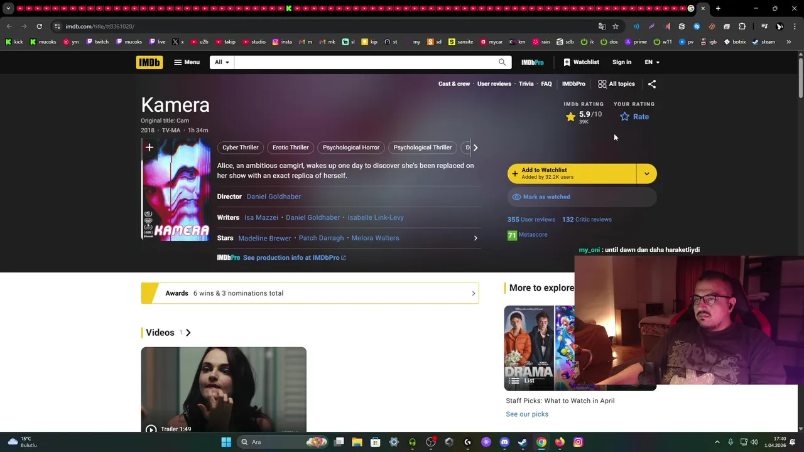Select the Psychological Thriller genre chip

(423, 148)
